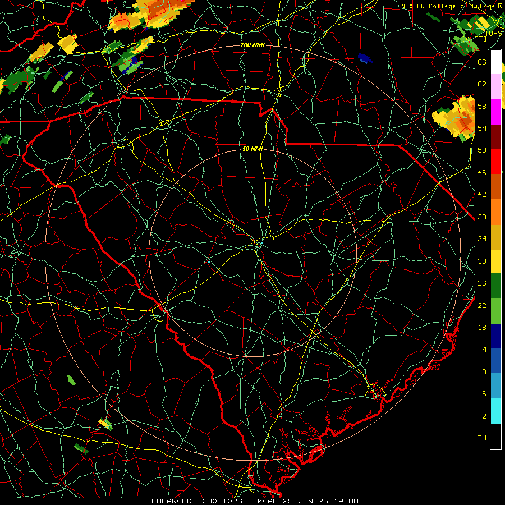The image size is (505, 505).
Task: Click the "100 NMI" range ring label
Action: point(252,45)
